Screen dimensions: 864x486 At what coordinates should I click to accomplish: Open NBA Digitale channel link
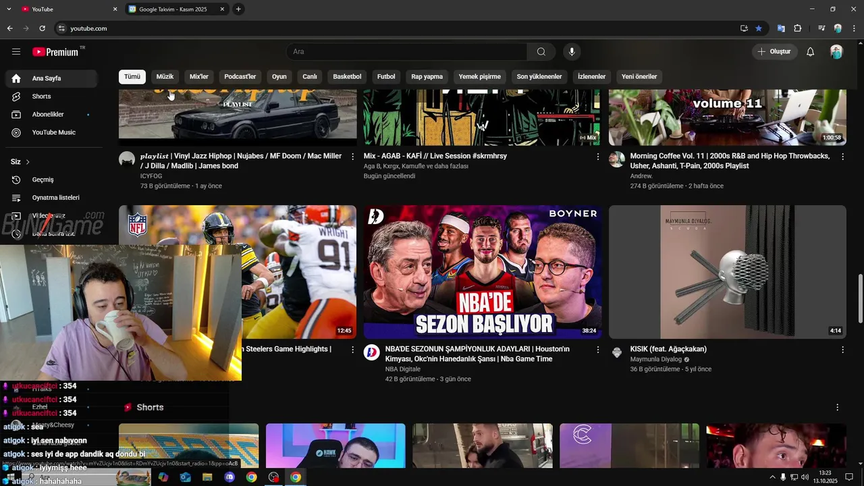403,369
